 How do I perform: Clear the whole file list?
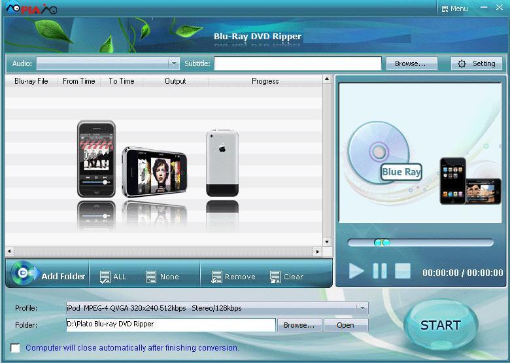coord(286,277)
